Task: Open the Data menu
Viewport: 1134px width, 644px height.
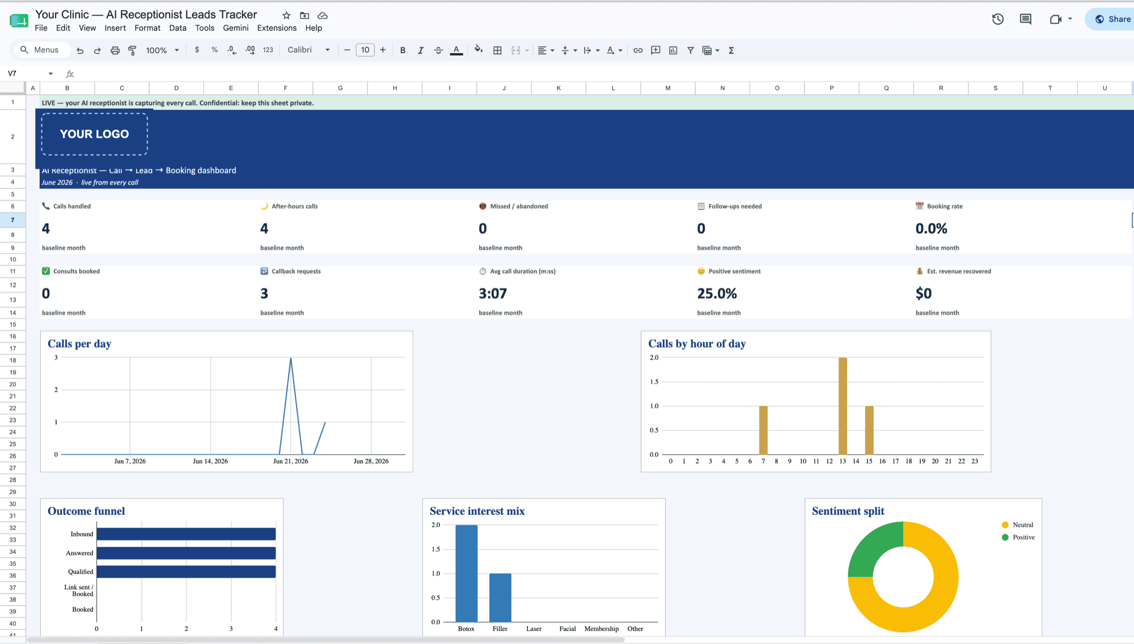Action: click(177, 28)
